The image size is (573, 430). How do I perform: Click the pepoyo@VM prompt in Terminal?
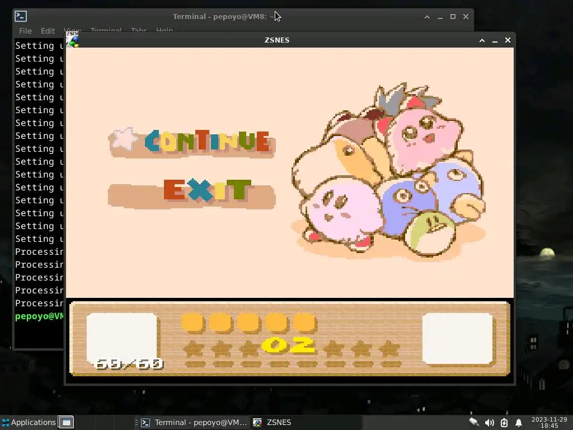point(39,316)
